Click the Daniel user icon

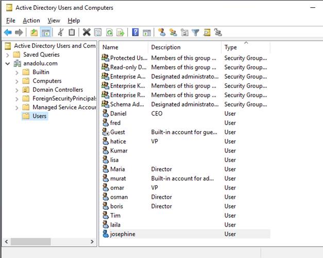pyautogui.click(x=106, y=113)
